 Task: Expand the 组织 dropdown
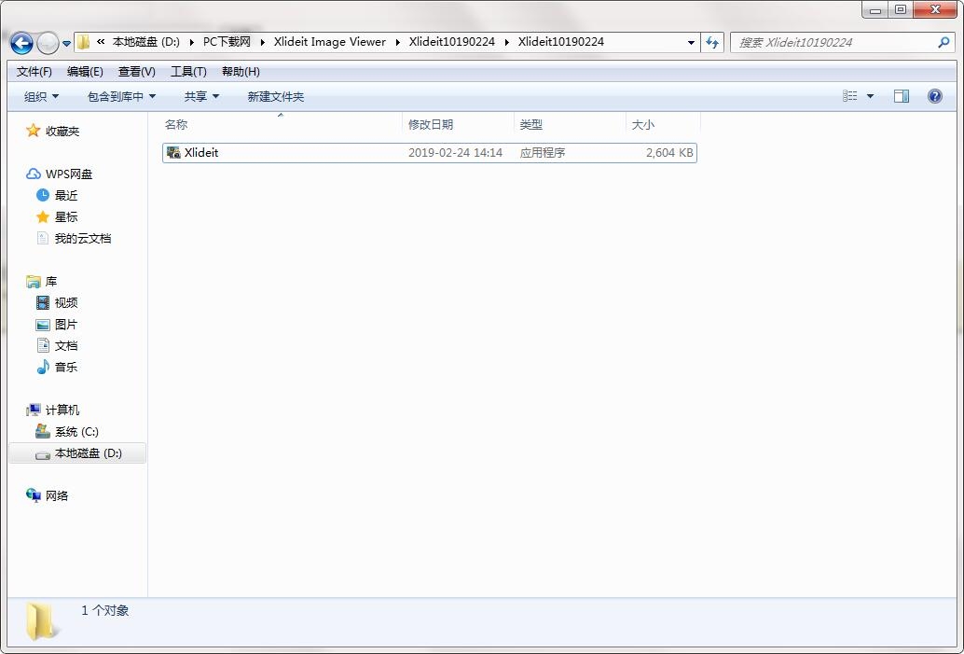[41, 97]
